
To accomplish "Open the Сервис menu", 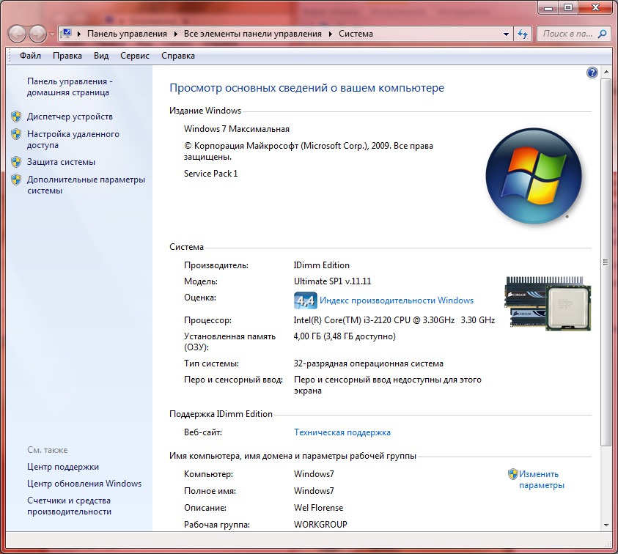I will [135, 56].
